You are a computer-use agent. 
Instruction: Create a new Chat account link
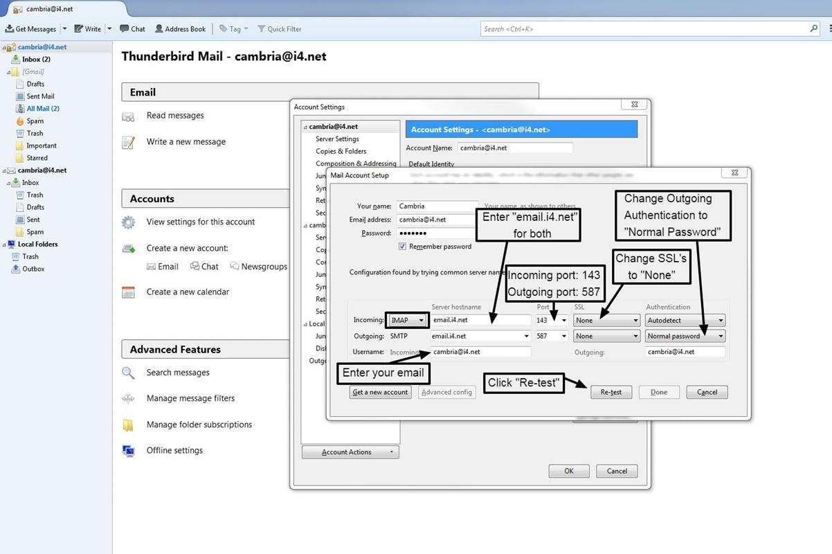204,267
